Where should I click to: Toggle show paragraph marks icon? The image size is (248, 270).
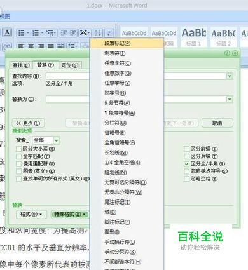coord(109,33)
